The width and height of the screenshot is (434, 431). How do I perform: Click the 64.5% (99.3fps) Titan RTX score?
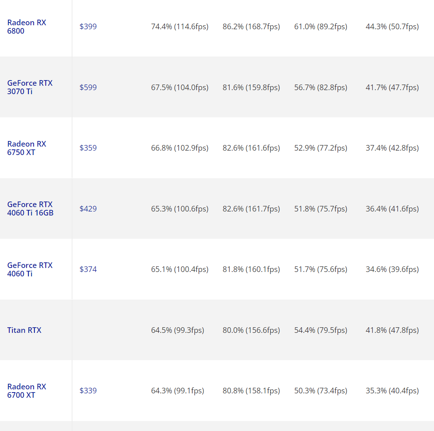pyautogui.click(x=178, y=330)
